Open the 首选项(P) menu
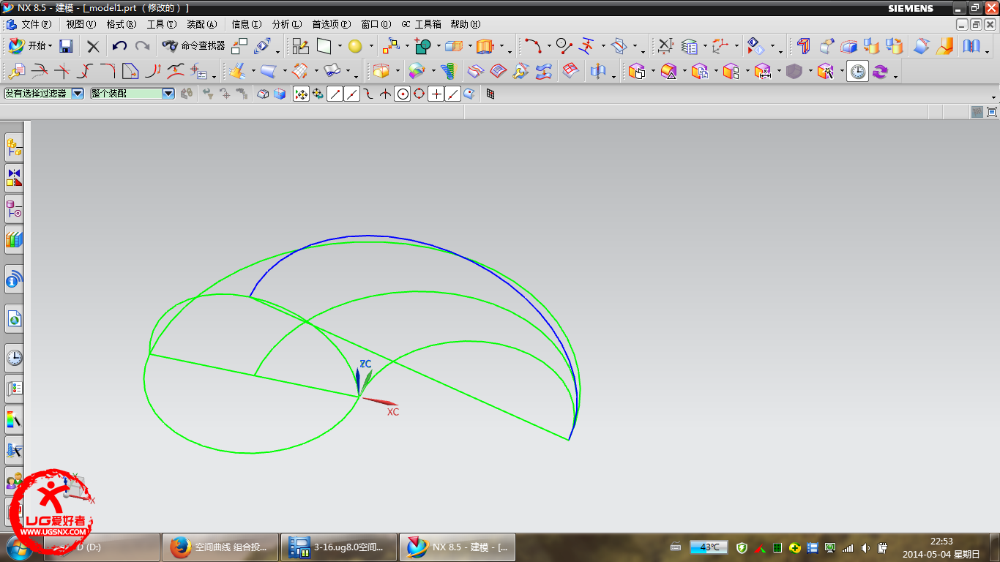 pos(331,24)
